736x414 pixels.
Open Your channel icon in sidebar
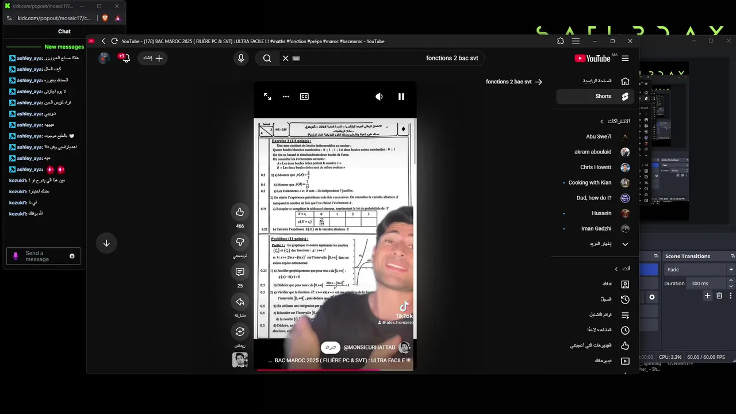point(625,284)
